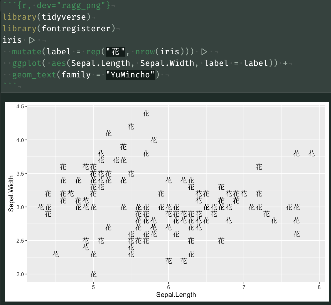This screenshot has height=305, width=331.
Task: Place cursor on the iris line
Action: click(x=12, y=40)
